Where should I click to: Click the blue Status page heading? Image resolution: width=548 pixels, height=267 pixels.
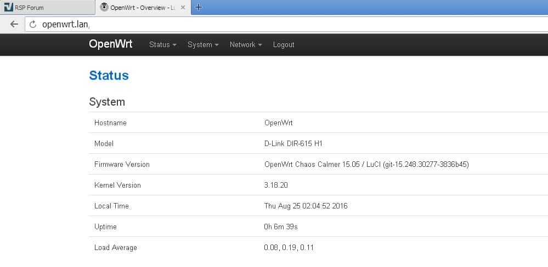point(109,76)
